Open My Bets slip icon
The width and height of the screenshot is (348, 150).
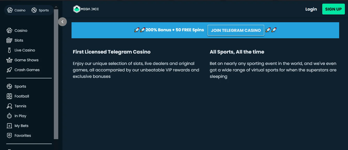[9, 126]
